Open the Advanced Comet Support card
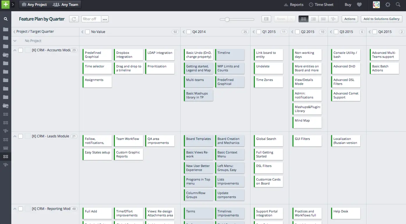The width and height of the screenshot is (406, 224). (x=346, y=95)
